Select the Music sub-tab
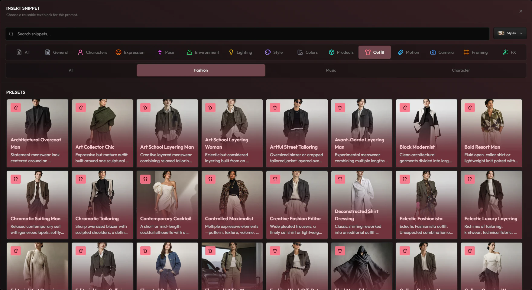532x290 pixels. click(331, 70)
